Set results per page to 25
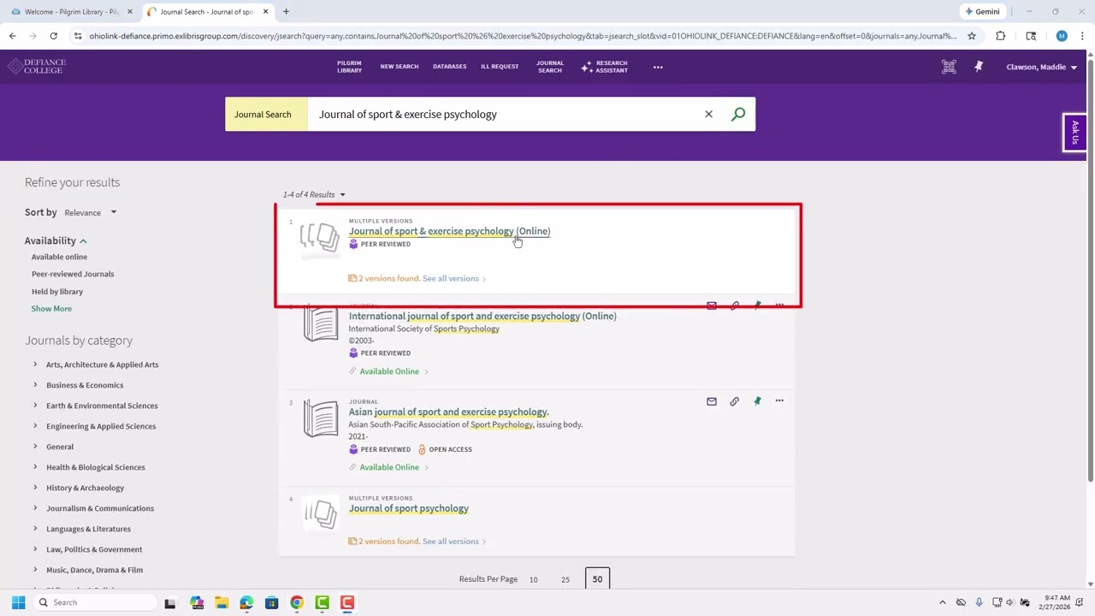The image size is (1095, 616). tap(565, 579)
